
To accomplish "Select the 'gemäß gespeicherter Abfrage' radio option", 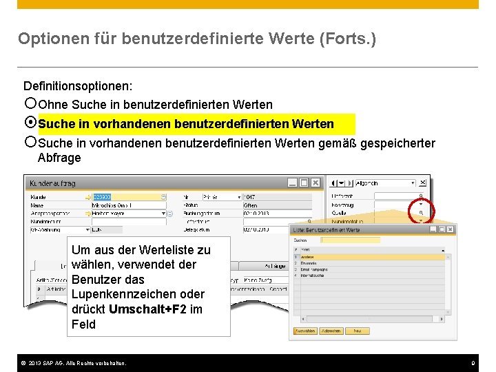I will (x=31, y=142).
